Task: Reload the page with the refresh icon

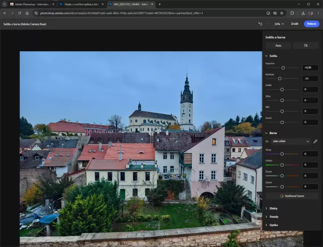Action: tap(19, 13)
